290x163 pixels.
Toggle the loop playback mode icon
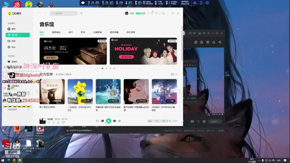click(98, 121)
